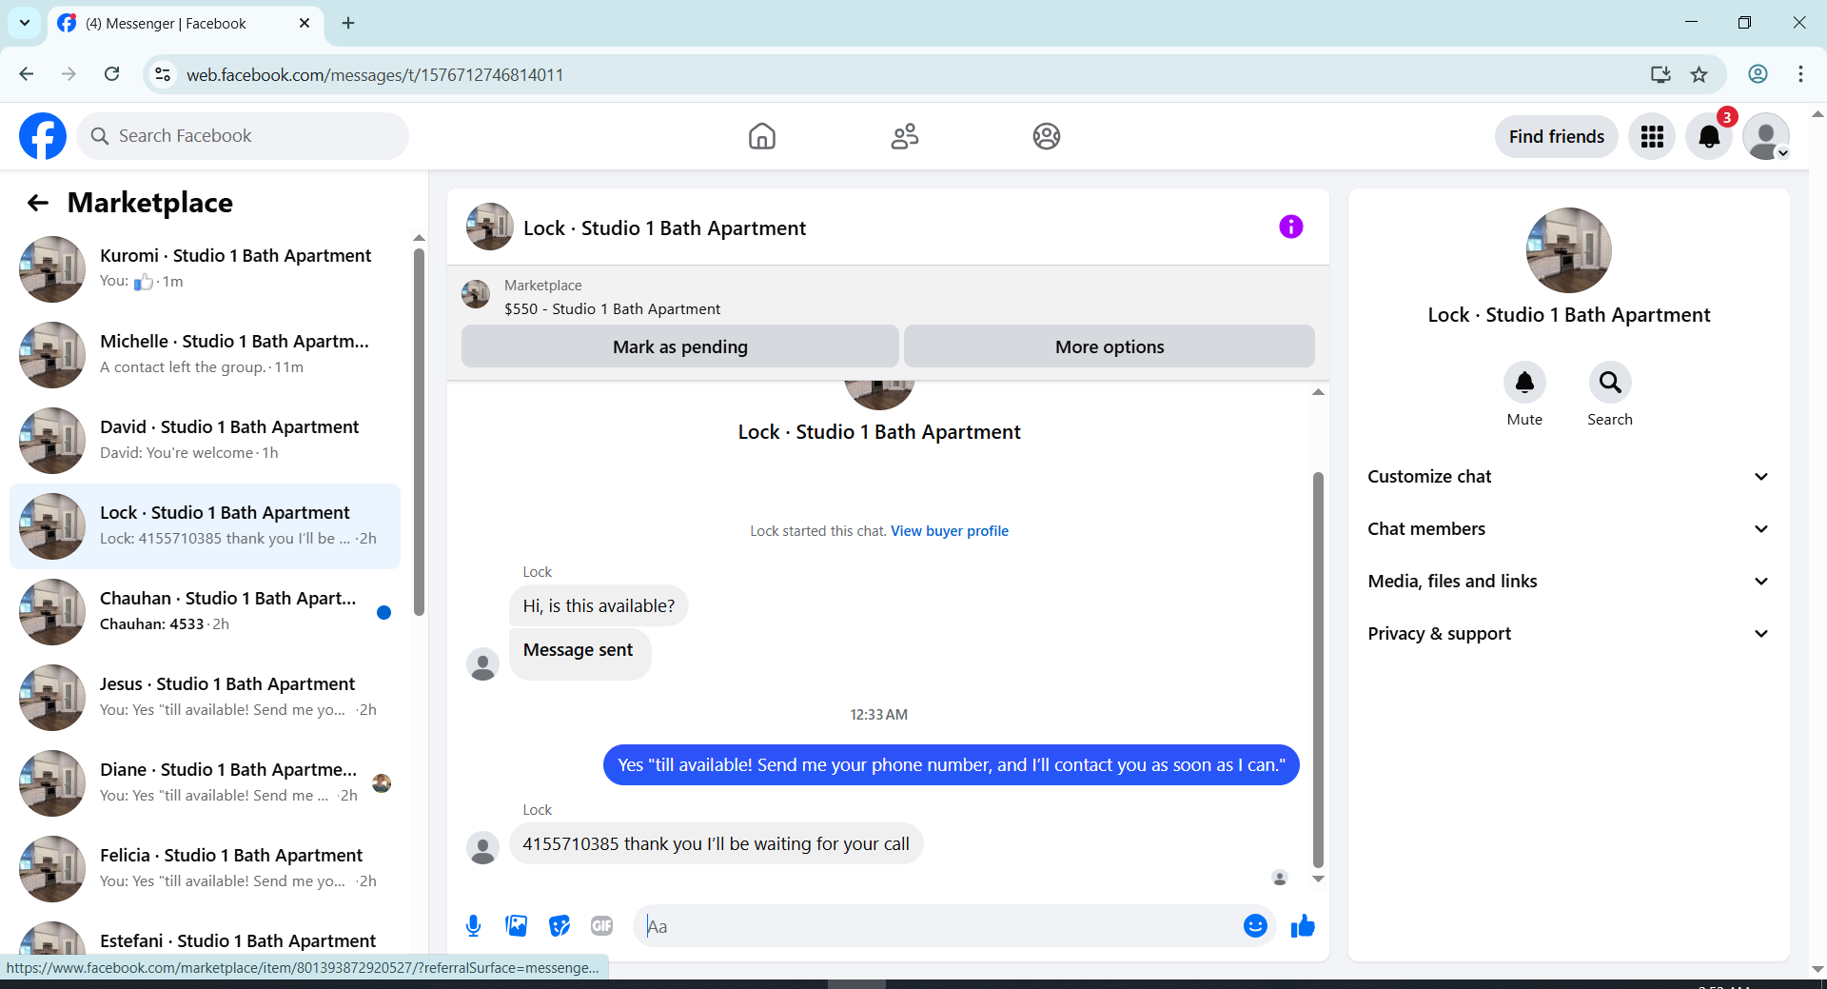Viewport: 1827px width, 989px height.
Task: Mute this conversation with bell icon
Action: tap(1524, 383)
